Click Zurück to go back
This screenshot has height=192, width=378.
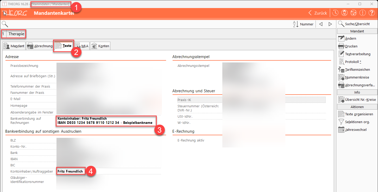point(318,13)
